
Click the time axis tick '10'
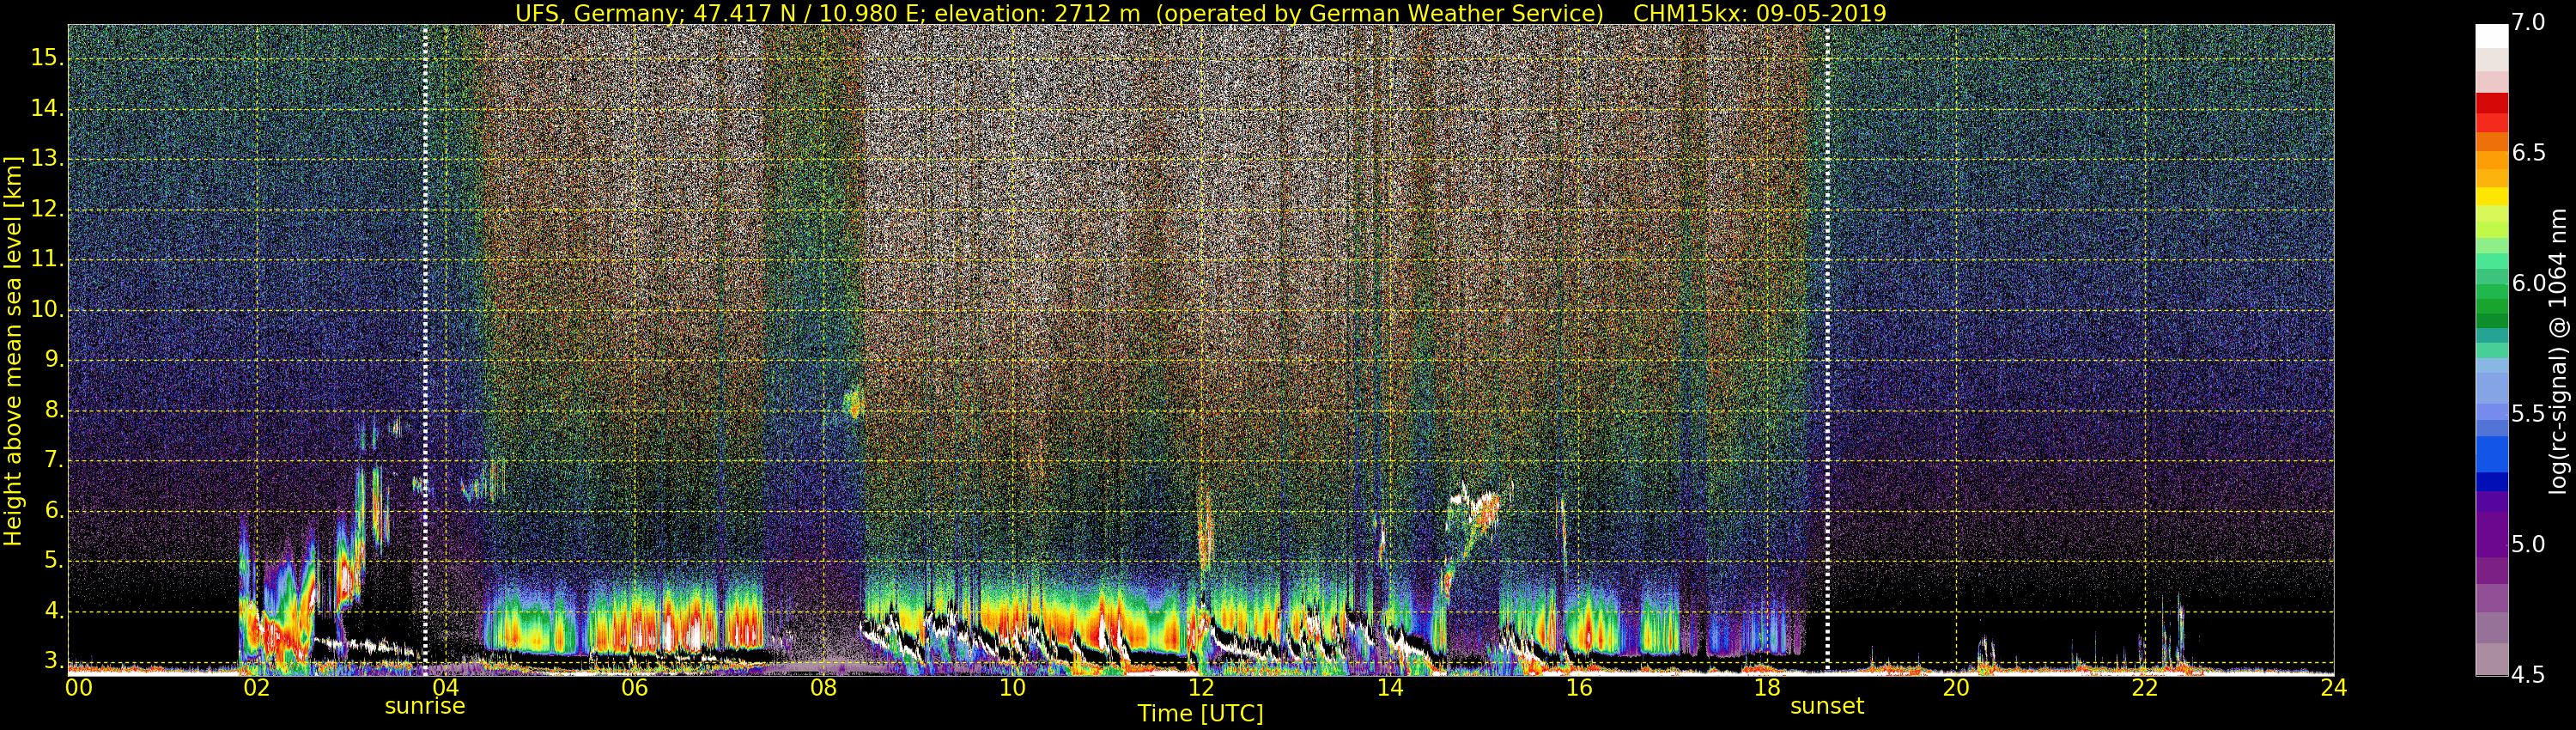point(1012,688)
